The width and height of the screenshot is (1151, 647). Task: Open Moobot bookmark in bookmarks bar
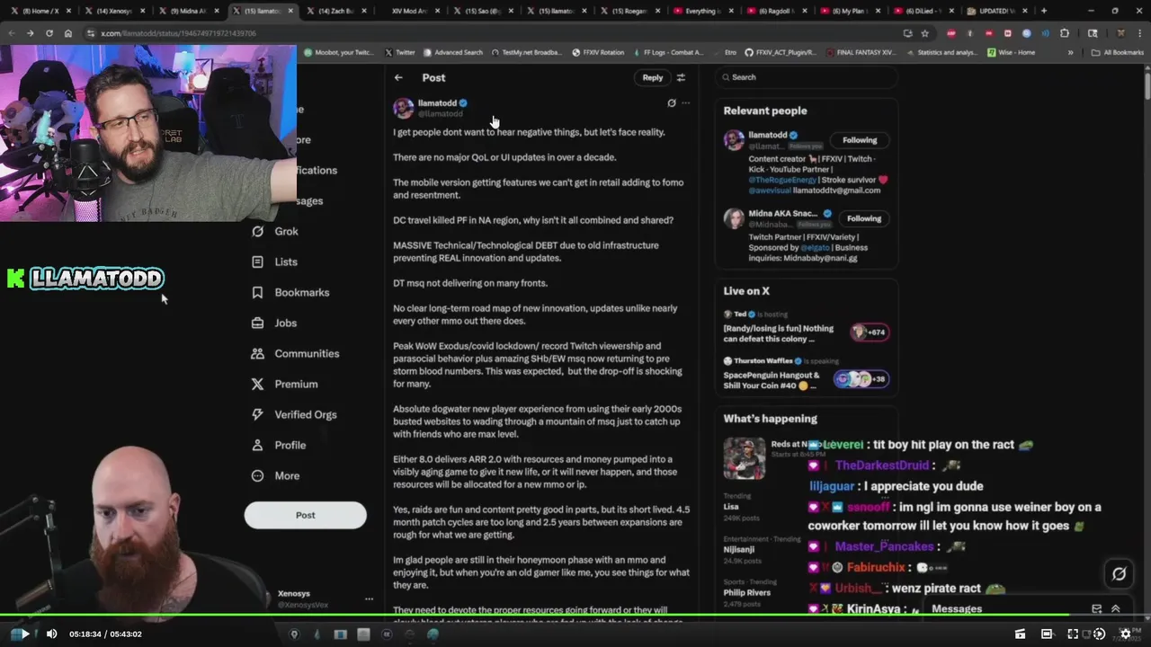[337, 52]
